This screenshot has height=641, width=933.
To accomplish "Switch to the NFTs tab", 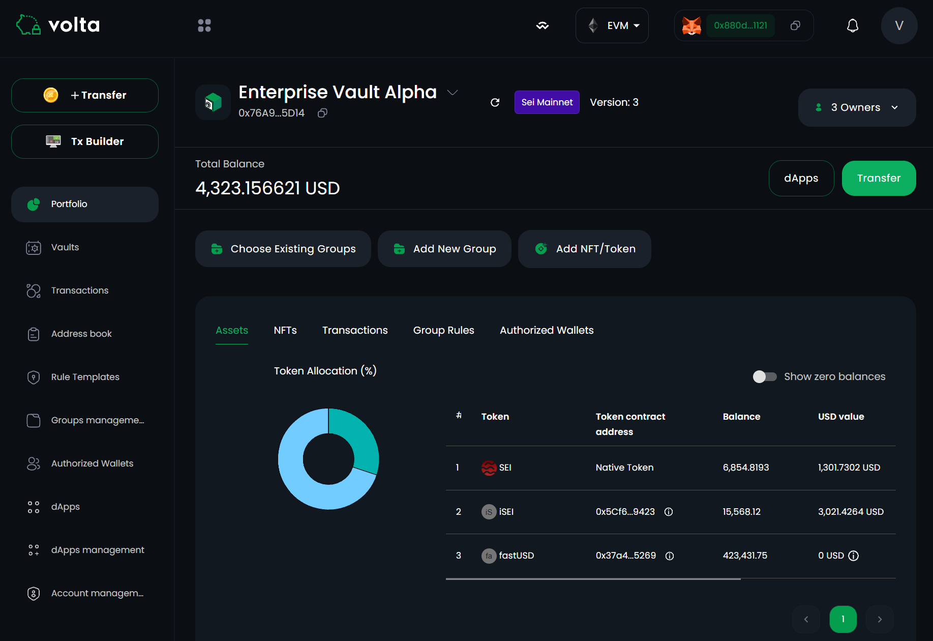I will tap(285, 331).
